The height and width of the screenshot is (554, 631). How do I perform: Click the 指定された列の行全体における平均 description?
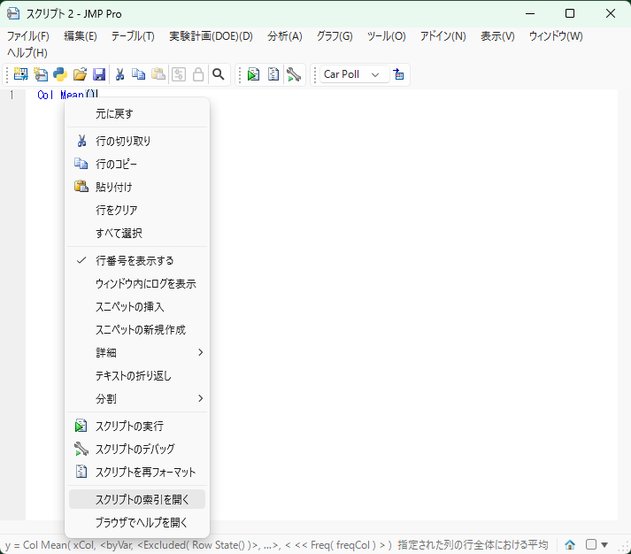[473, 545]
